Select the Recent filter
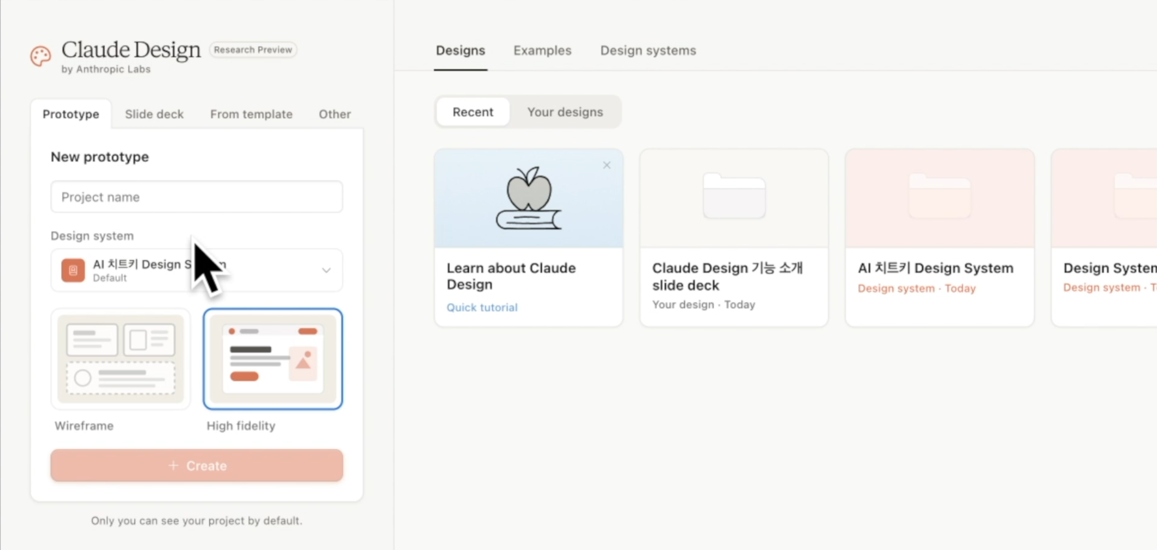The height and width of the screenshot is (550, 1157). (472, 112)
